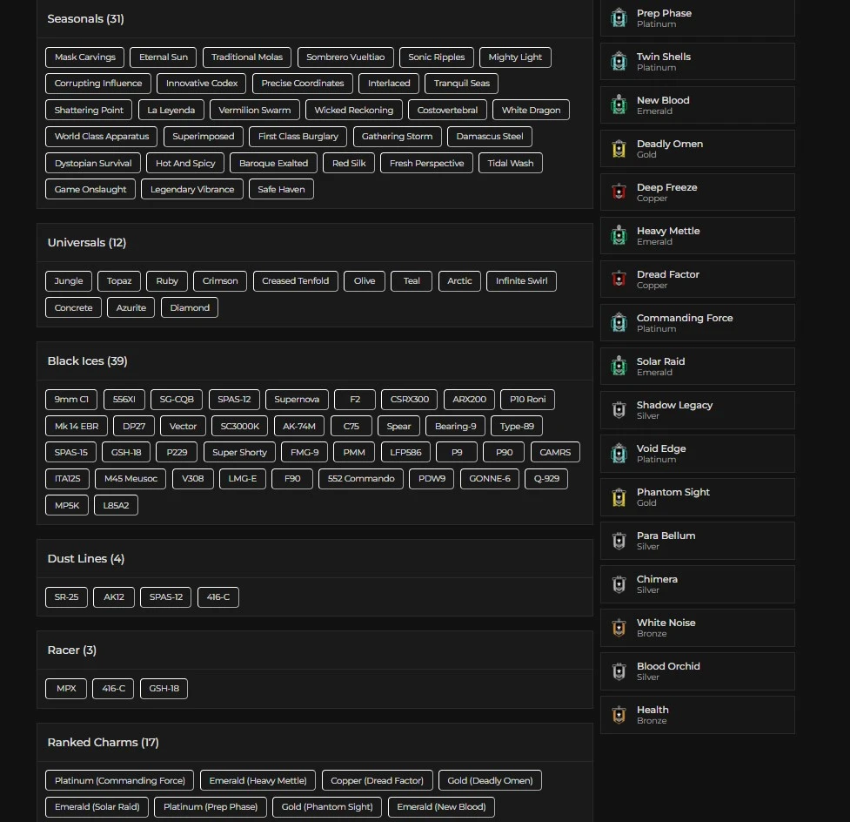Click the Ranked Charms (17) section header

click(x=103, y=743)
